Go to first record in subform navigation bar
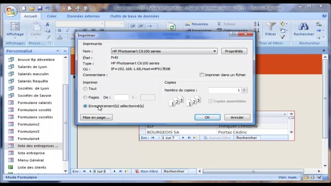Screen dimensions: 331x186 pos(153,138)
